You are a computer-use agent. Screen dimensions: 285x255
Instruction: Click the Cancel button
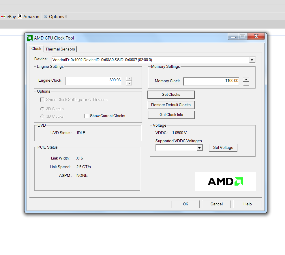[216, 204]
